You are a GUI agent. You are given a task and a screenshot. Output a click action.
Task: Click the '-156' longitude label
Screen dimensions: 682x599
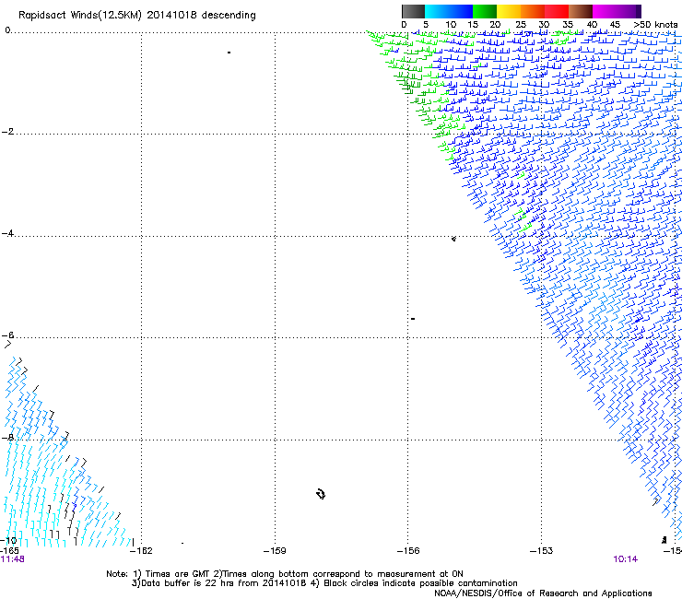408,551
